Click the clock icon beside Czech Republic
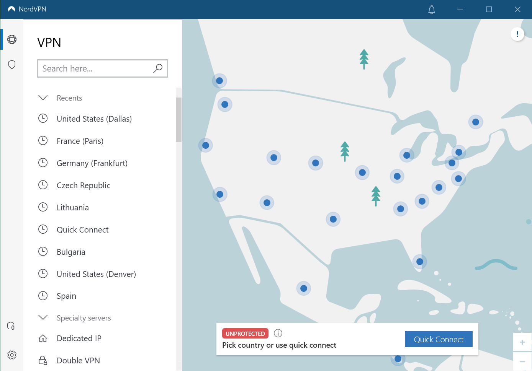This screenshot has width=532, height=371. [43, 185]
